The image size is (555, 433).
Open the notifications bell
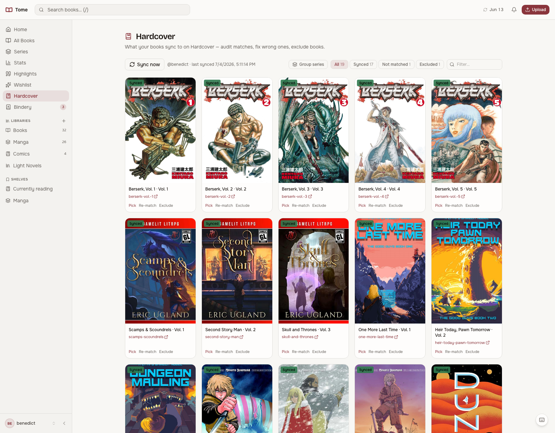514,10
